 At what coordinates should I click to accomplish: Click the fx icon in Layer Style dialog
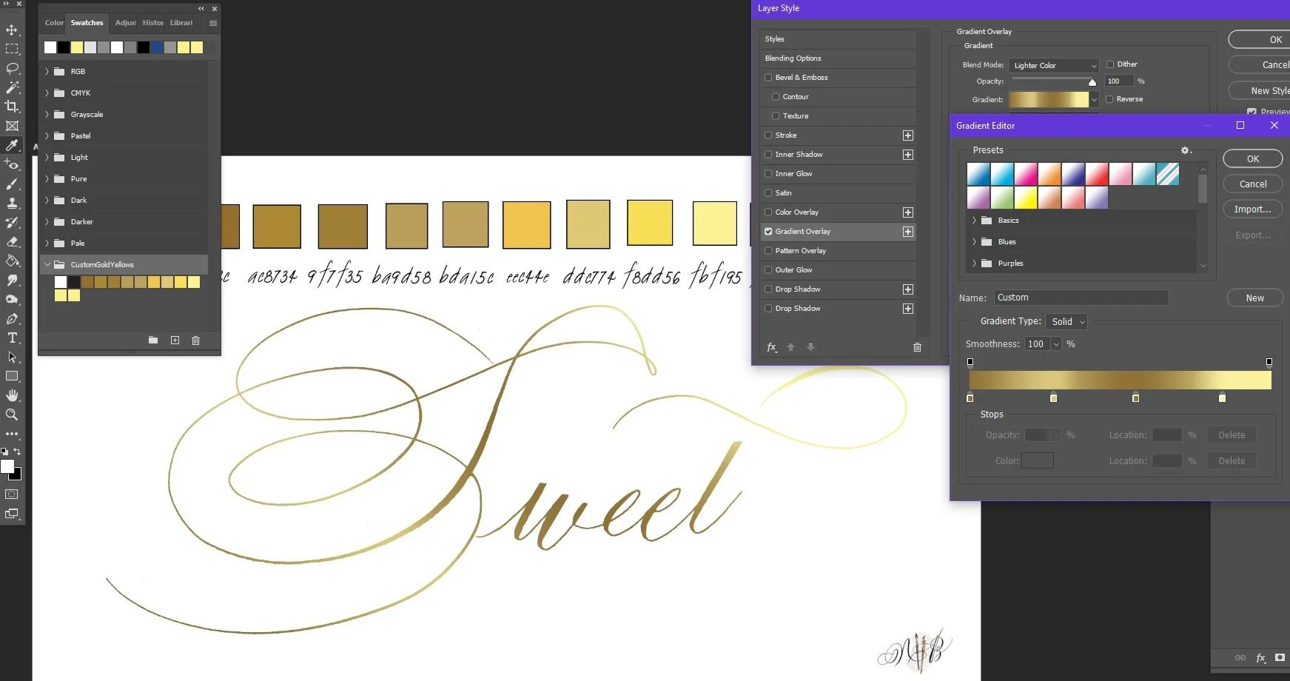coord(772,346)
